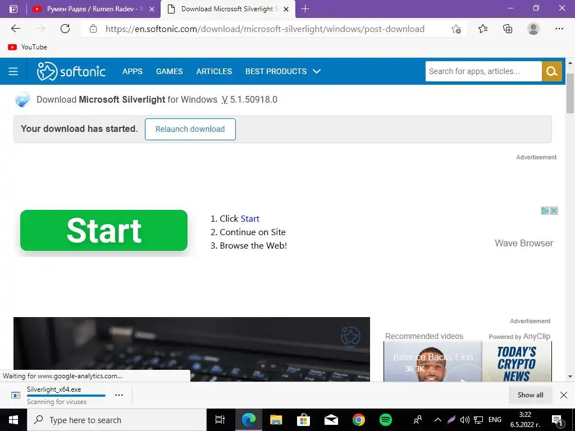Play the laptop keyboard video
The height and width of the screenshot is (431, 575).
point(191,349)
